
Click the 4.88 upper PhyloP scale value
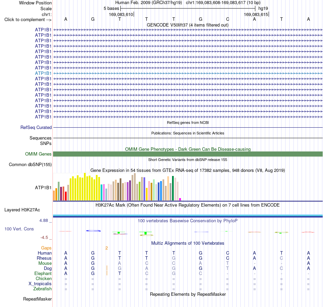point(44,221)
